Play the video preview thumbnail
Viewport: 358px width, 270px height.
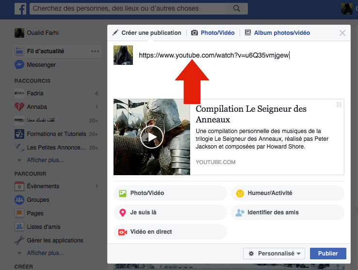pyautogui.click(x=152, y=137)
